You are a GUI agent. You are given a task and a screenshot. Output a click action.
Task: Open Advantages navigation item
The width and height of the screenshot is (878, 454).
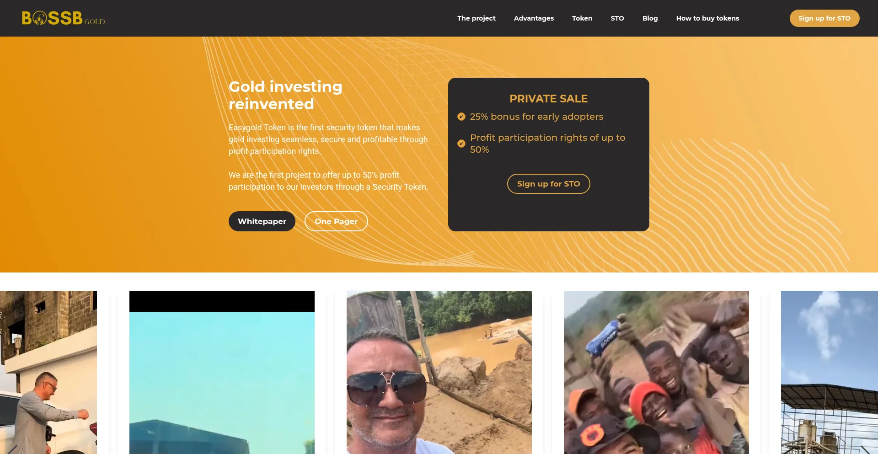(x=534, y=18)
